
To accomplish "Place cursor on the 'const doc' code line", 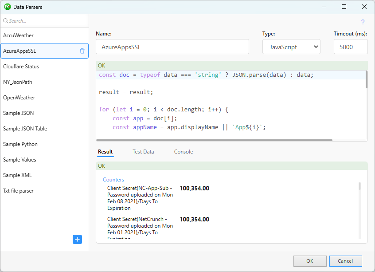I will coord(206,75).
